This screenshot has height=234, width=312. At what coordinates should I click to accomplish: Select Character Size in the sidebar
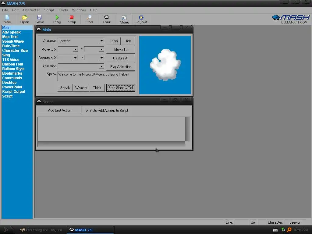pos(15,51)
